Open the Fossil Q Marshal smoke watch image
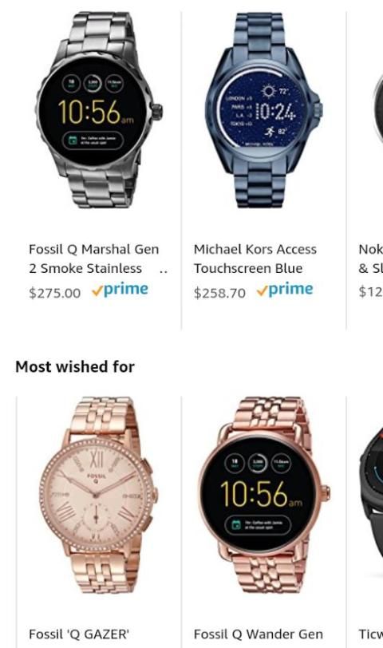The width and height of the screenshot is (383, 648). point(98,110)
